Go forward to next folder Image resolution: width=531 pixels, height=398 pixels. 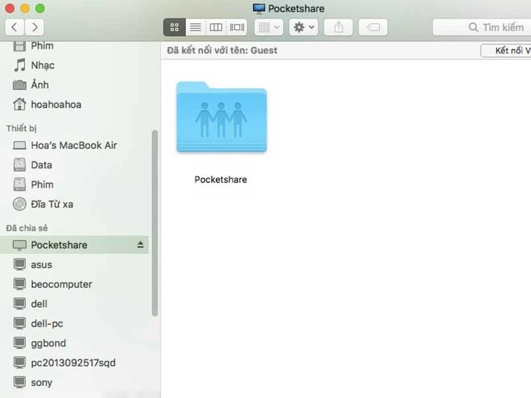tap(35, 27)
